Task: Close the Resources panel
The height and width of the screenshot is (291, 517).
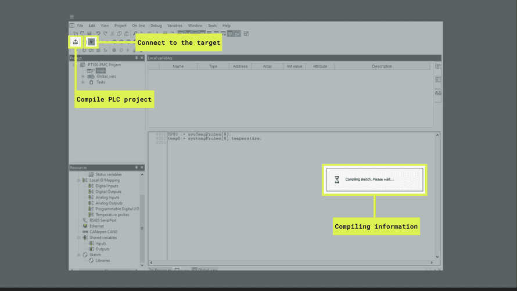Action: 142,168
